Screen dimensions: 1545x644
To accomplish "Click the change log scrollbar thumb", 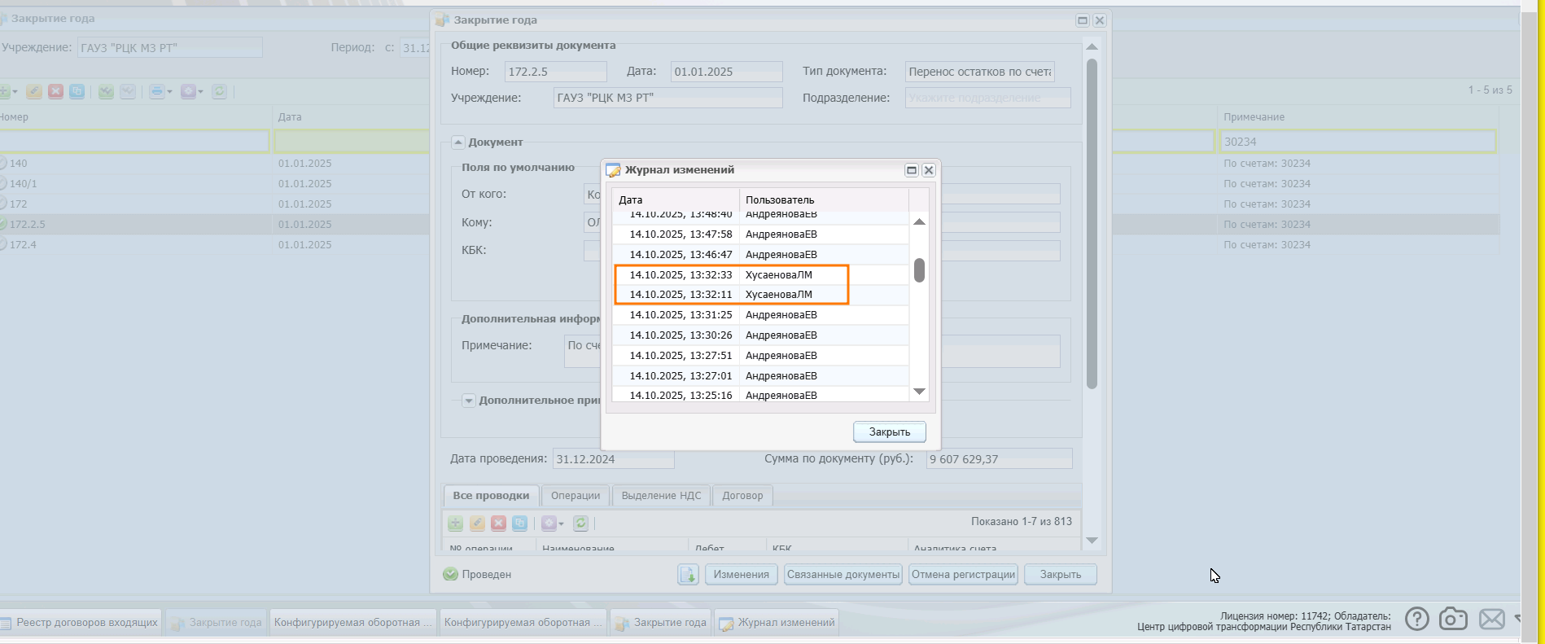I will click(919, 270).
